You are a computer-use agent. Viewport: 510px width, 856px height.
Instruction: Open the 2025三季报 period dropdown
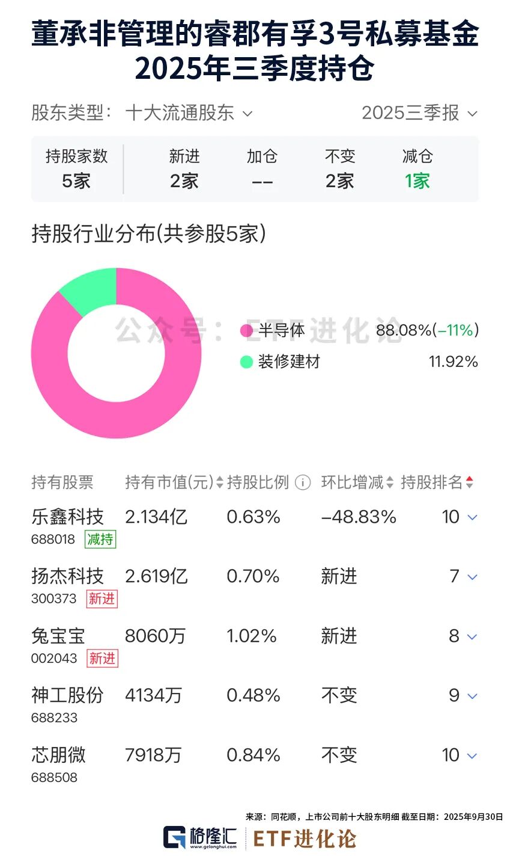419,113
